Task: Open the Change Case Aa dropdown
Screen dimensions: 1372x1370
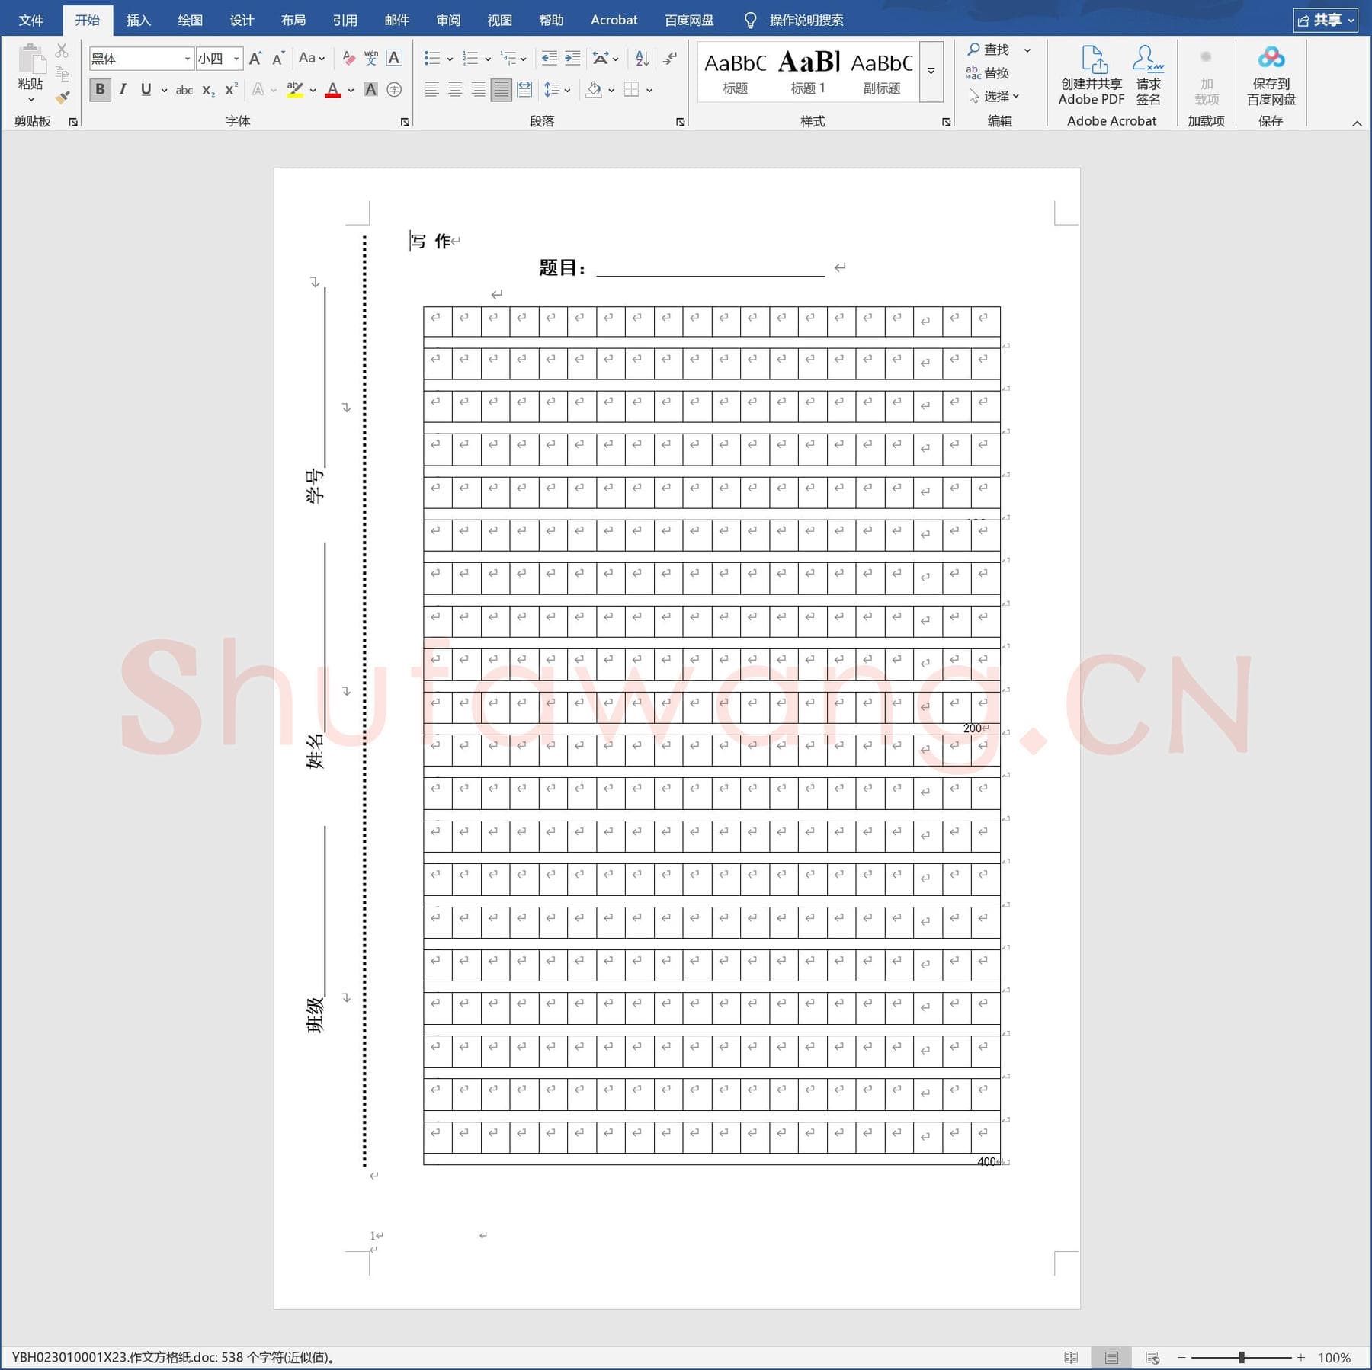Action: [312, 59]
